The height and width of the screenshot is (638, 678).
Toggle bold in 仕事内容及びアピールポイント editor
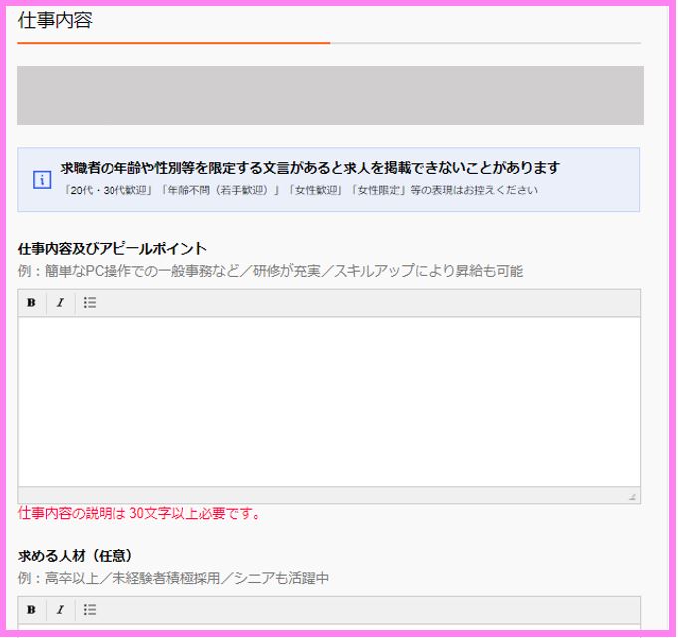click(x=31, y=303)
